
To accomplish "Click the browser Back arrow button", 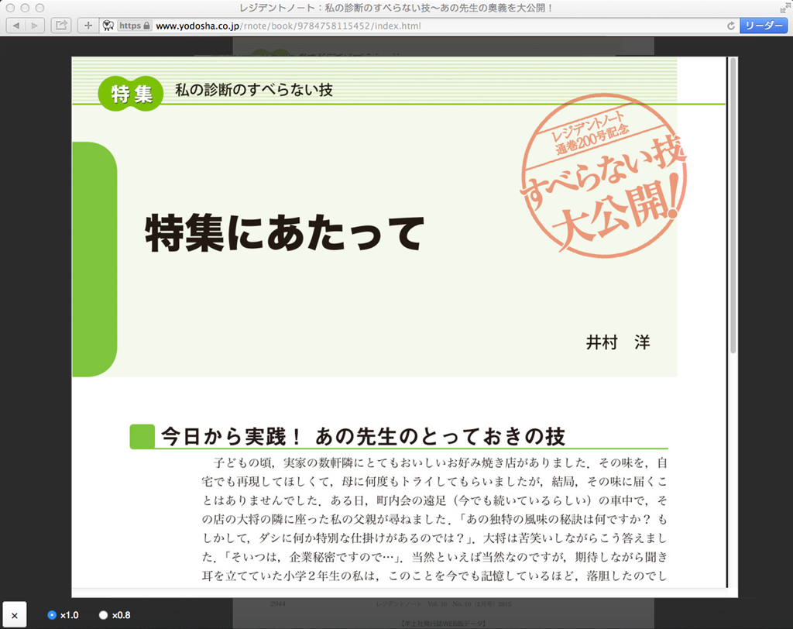I will click(16, 26).
